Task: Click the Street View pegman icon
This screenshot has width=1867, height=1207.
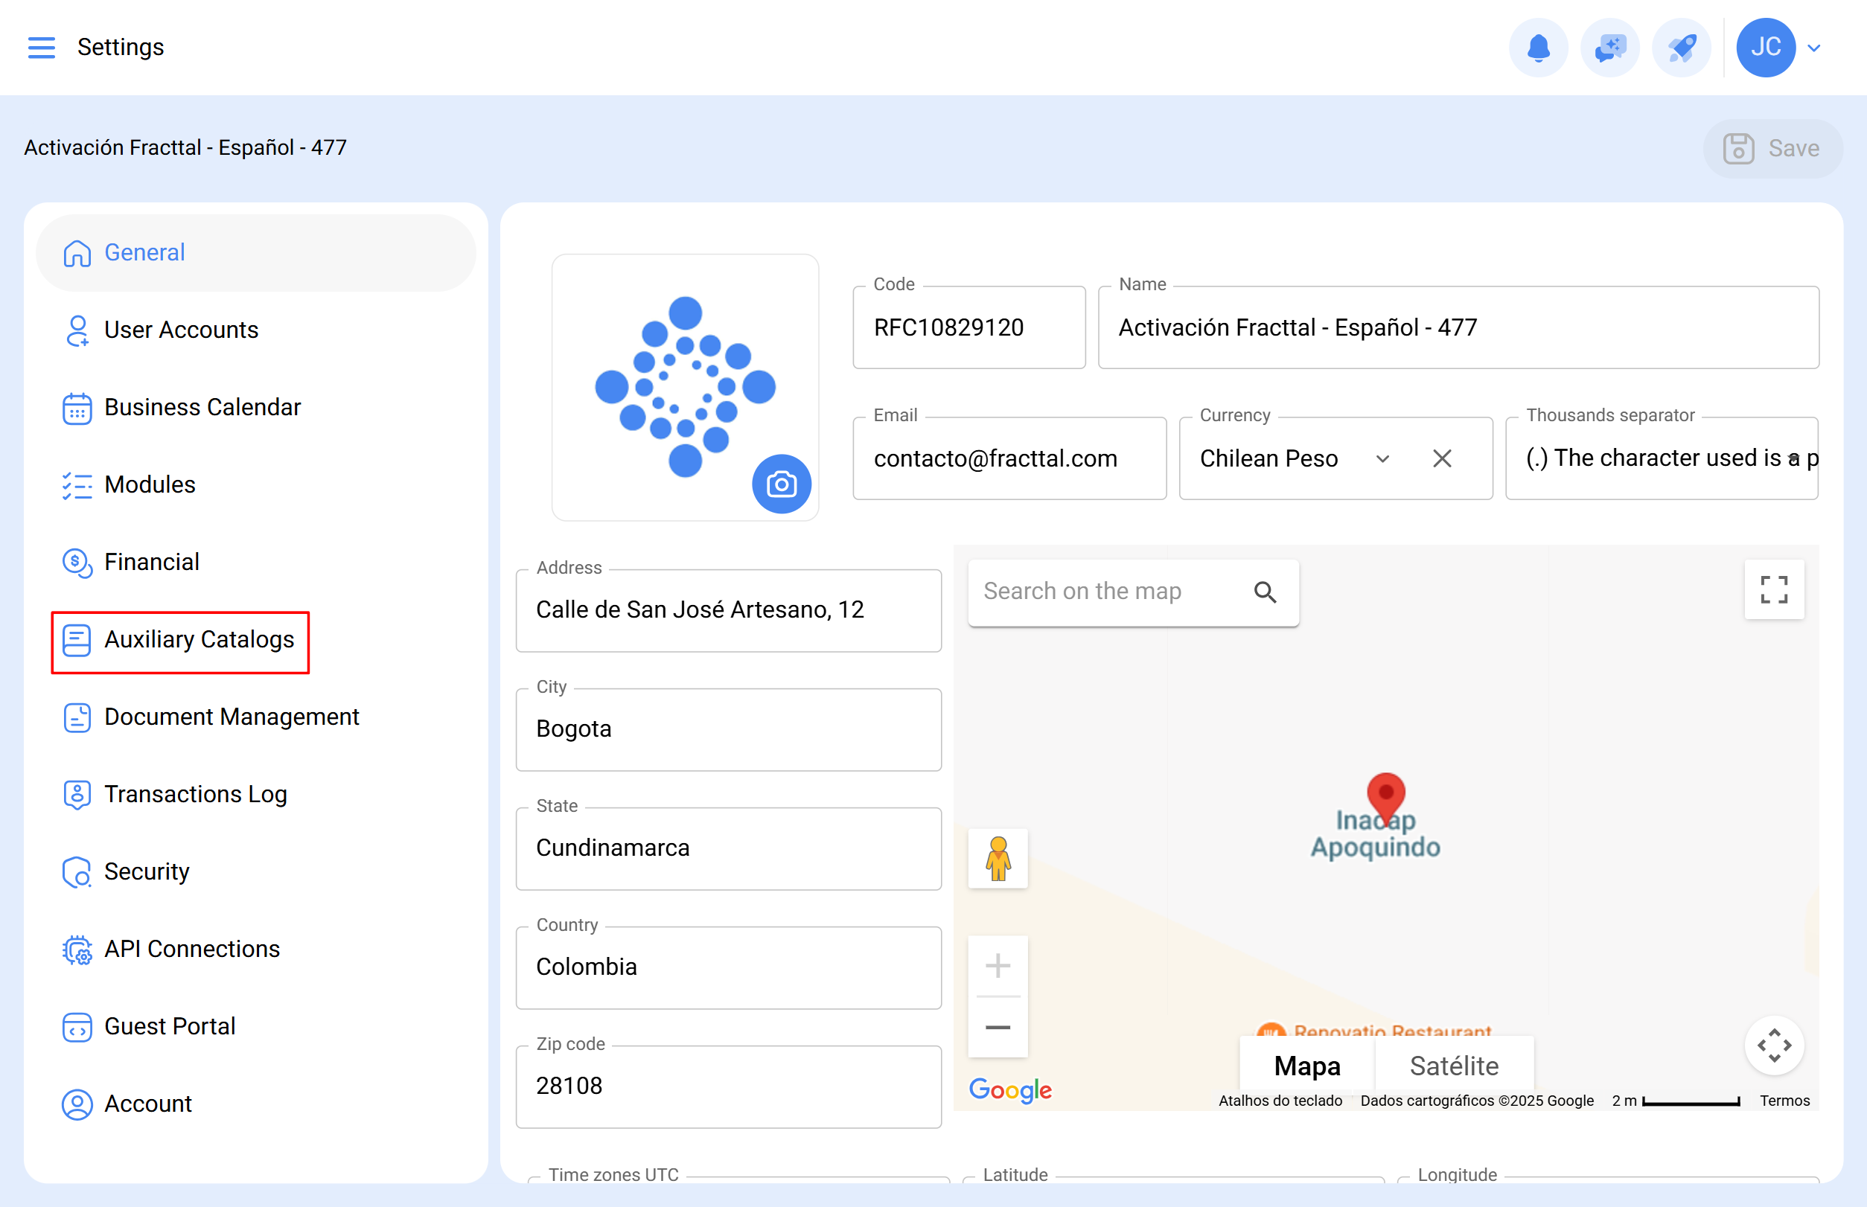Action: click(x=998, y=858)
